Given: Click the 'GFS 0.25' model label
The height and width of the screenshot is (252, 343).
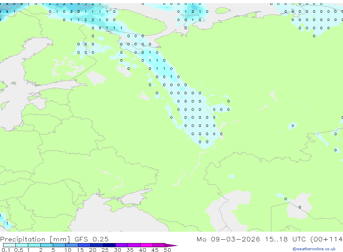Looking at the screenshot, I should (x=92, y=239).
